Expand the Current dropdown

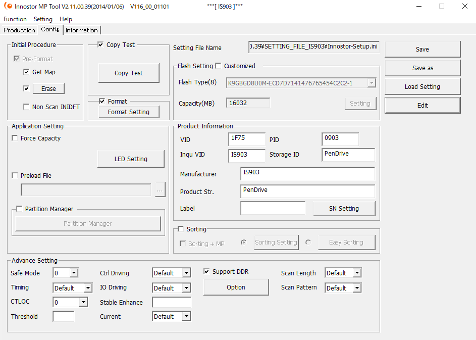pyautogui.click(x=187, y=316)
